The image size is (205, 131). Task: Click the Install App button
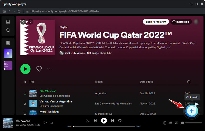(x=181, y=22)
